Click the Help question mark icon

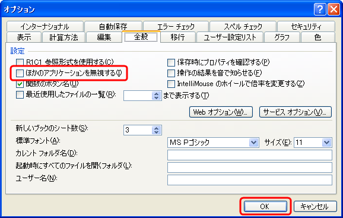320,10
